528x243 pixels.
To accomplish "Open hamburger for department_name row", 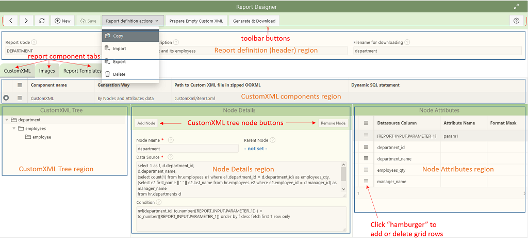I will (367, 158).
